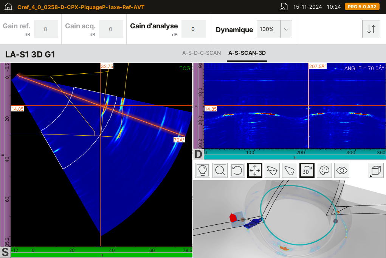Click the probe icon with dashed line
Screen dimensions: 386x258
272,170
